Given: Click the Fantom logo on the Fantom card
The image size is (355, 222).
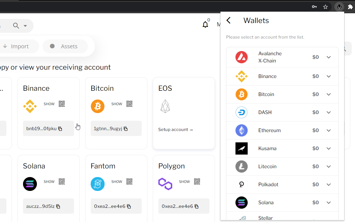Looking at the screenshot, I should click(x=98, y=184).
